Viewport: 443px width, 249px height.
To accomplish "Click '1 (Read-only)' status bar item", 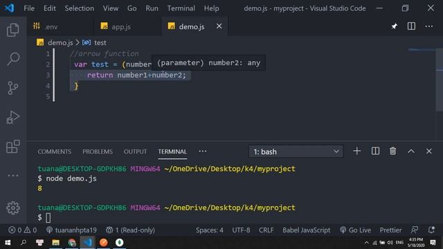I will coord(130,230).
